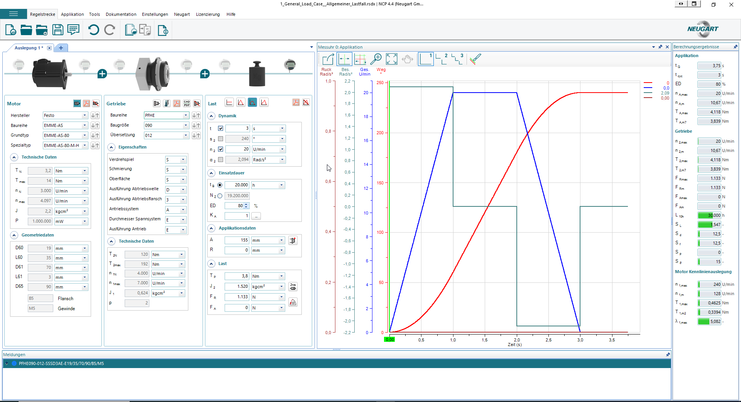Click the Neugart menu item

point(182,14)
